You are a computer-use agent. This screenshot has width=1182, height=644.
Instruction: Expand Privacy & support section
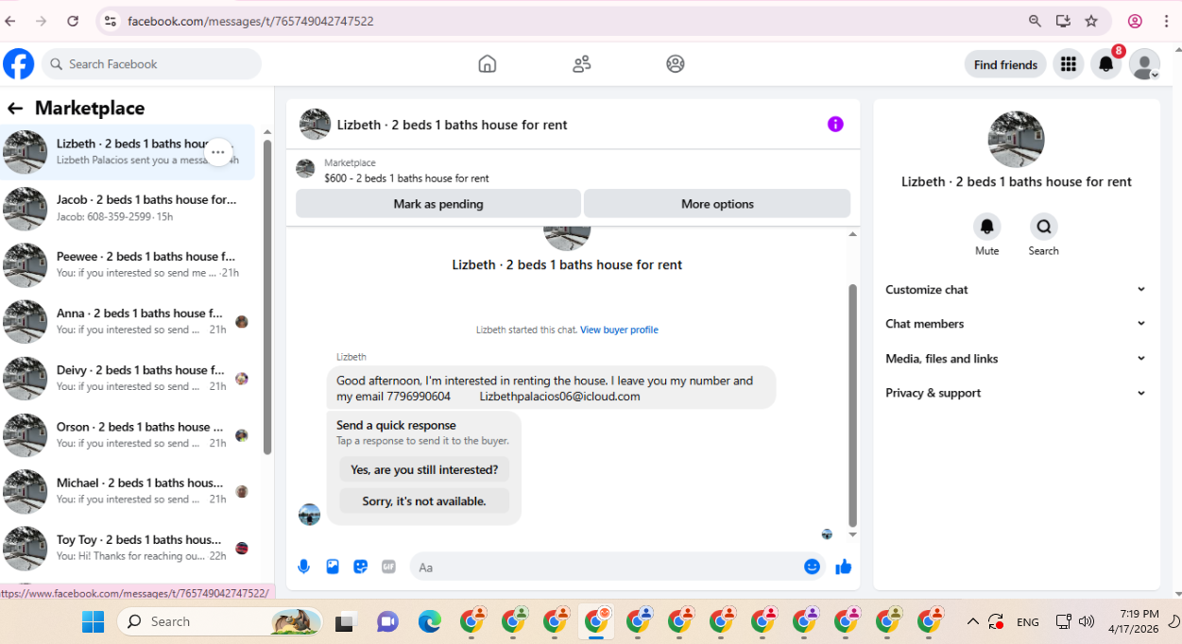(x=1016, y=393)
